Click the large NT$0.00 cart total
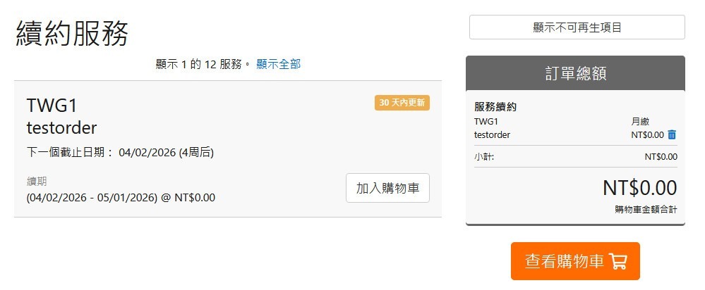The image size is (705, 290). [x=639, y=188]
